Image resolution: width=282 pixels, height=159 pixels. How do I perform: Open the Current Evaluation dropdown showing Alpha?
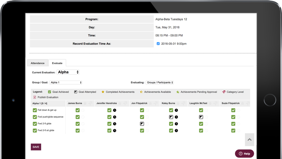(x=68, y=72)
